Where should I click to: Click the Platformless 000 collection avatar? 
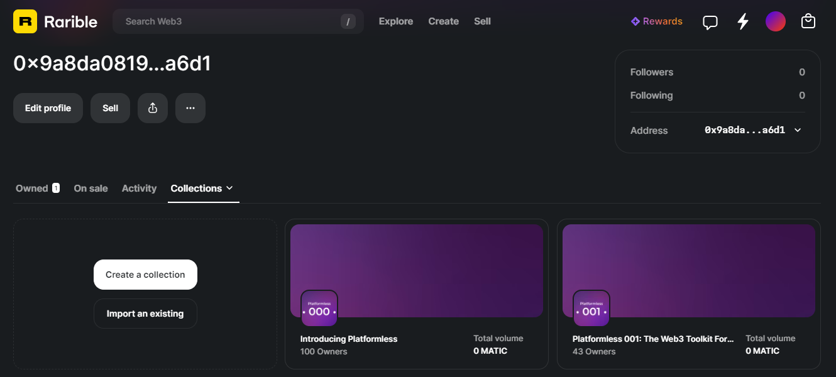(319, 309)
